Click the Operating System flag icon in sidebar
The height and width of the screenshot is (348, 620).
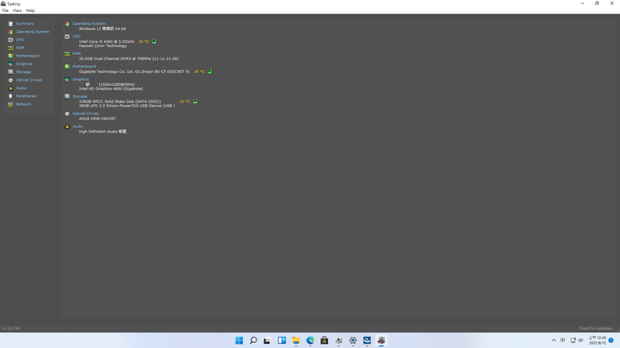click(10, 32)
